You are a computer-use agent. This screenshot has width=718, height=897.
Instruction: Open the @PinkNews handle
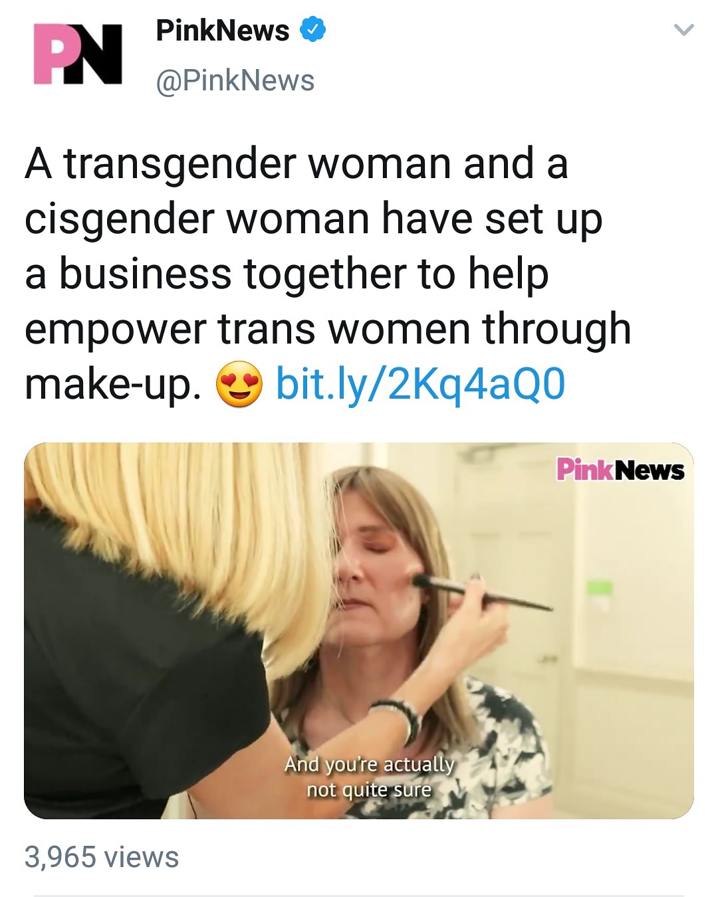pos(235,80)
